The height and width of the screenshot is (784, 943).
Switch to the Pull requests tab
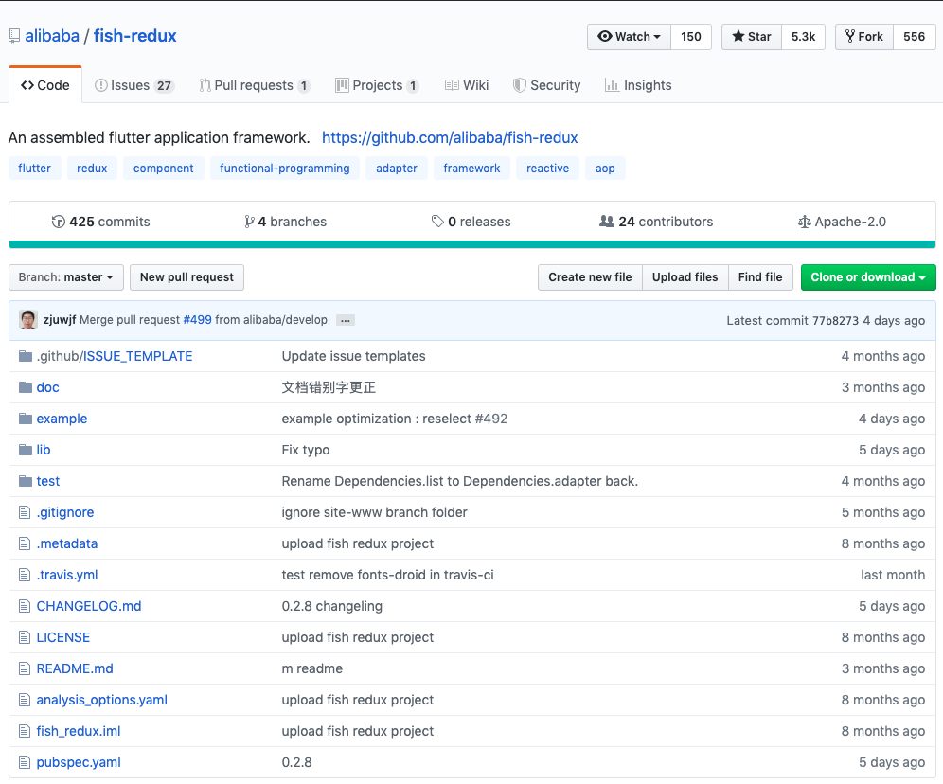point(255,85)
